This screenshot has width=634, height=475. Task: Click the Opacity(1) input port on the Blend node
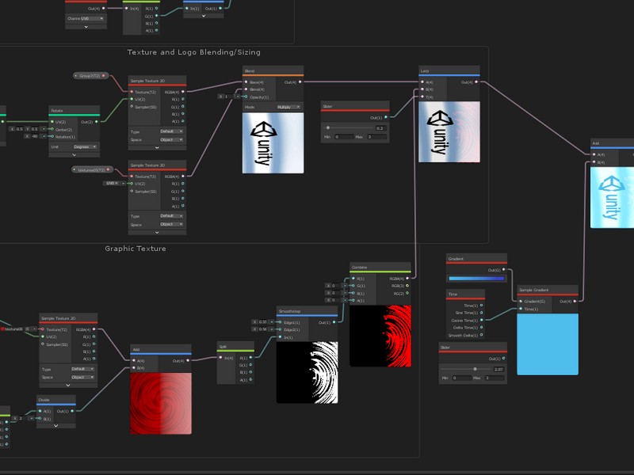pyautogui.click(x=247, y=97)
